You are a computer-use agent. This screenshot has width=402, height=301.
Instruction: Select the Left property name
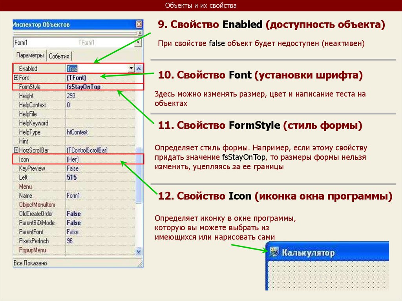click(23, 177)
